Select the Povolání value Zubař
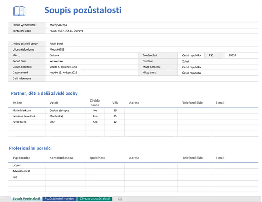 click(x=218, y=61)
